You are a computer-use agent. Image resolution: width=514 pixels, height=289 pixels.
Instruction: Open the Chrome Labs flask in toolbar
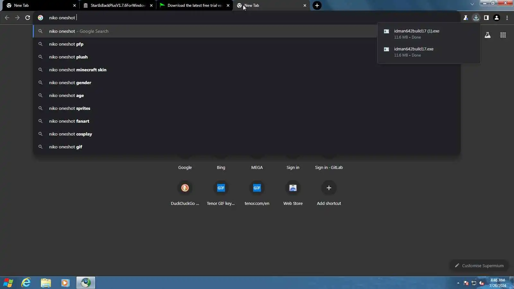click(x=465, y=18)
